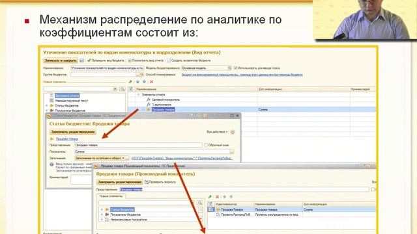Viewport: 417px width, 234px height.
Task: Click the help icon next to Все действия
Action: (233, 132)
